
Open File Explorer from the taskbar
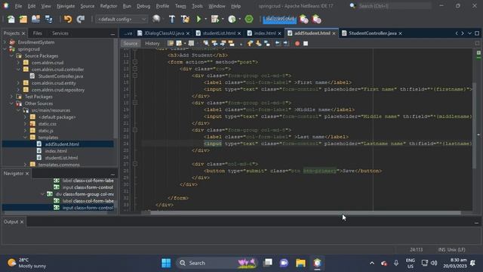coord(300,263)
